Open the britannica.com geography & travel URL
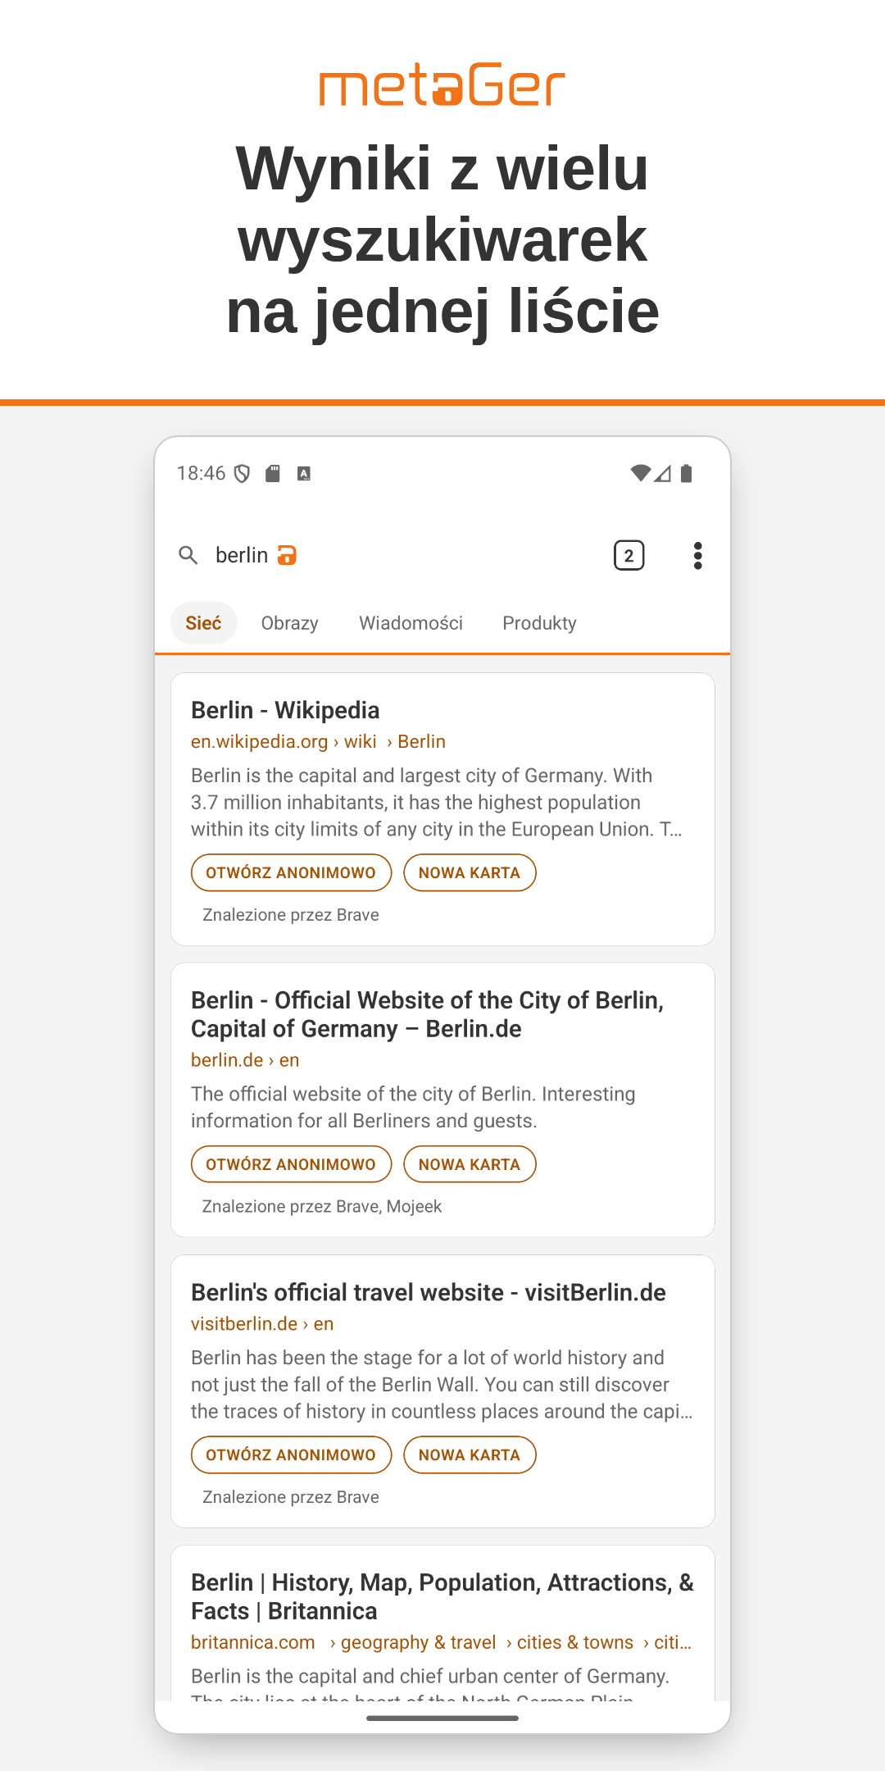This screenshot has width=885, height=1771. (442, 1642)
